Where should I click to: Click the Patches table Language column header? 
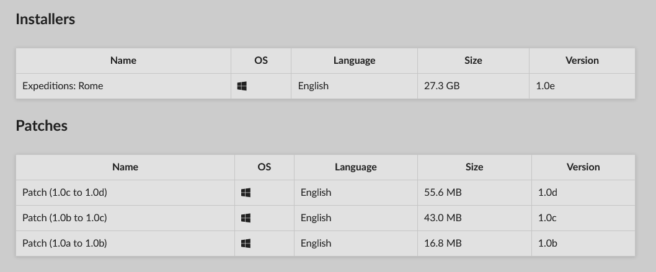[356, 167]
